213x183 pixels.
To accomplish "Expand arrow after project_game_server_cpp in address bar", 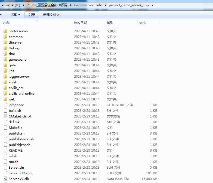I will pos(152,5).
